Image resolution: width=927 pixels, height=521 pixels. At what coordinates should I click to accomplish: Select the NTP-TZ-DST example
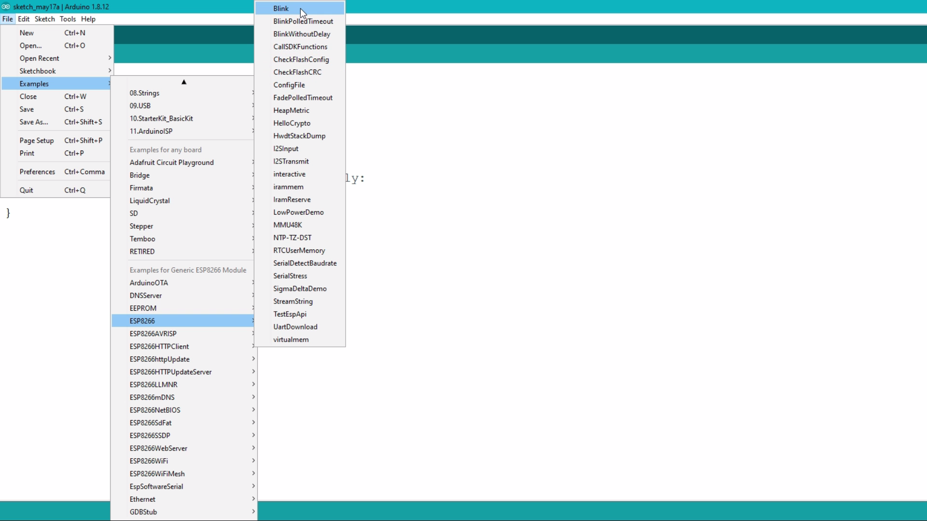click(x=300, y=237)
